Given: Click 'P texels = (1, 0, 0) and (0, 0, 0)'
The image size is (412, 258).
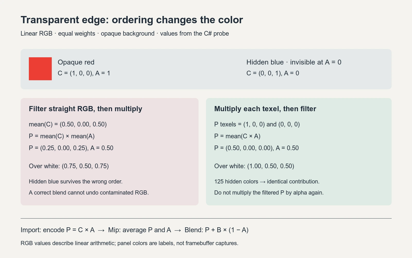Looking at the screenshot, I should 257,124.
